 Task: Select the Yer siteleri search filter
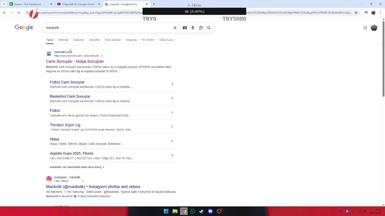coord(148,40)
